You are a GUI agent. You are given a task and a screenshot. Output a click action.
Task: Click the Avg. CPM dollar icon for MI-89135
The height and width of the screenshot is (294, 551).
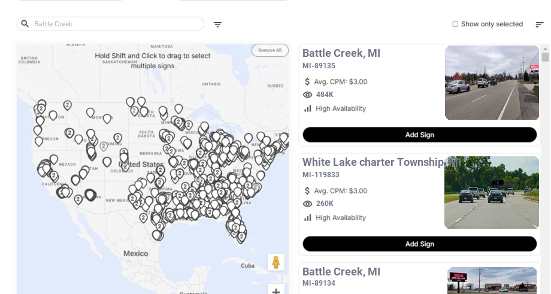click(x=307, y=81)
